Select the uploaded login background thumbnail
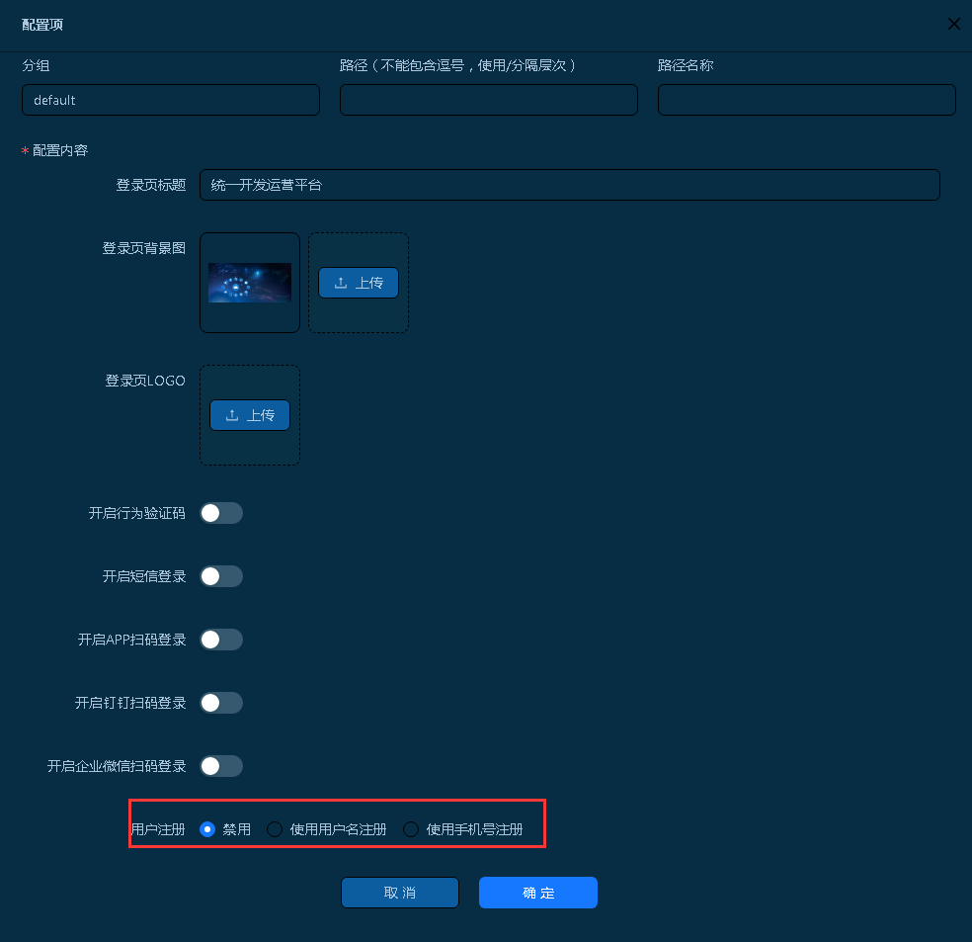 [250, 283]
